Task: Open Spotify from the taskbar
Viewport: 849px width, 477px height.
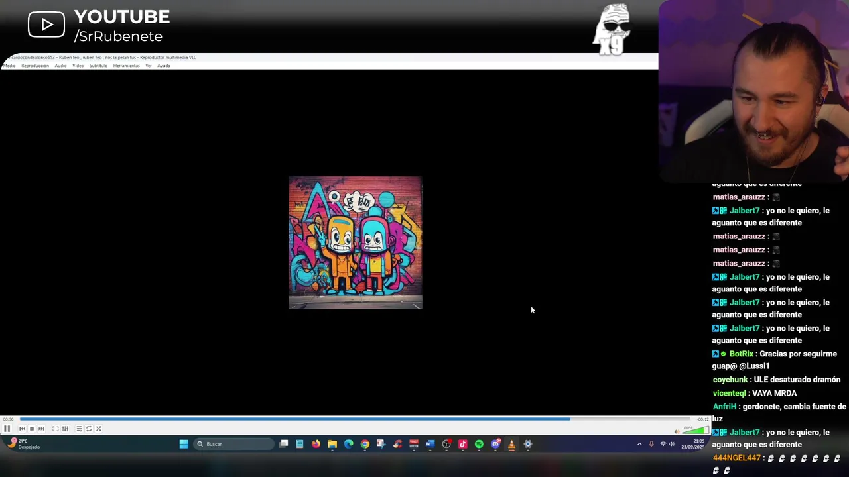Action: pyautogui.click(x=479, y=444)
